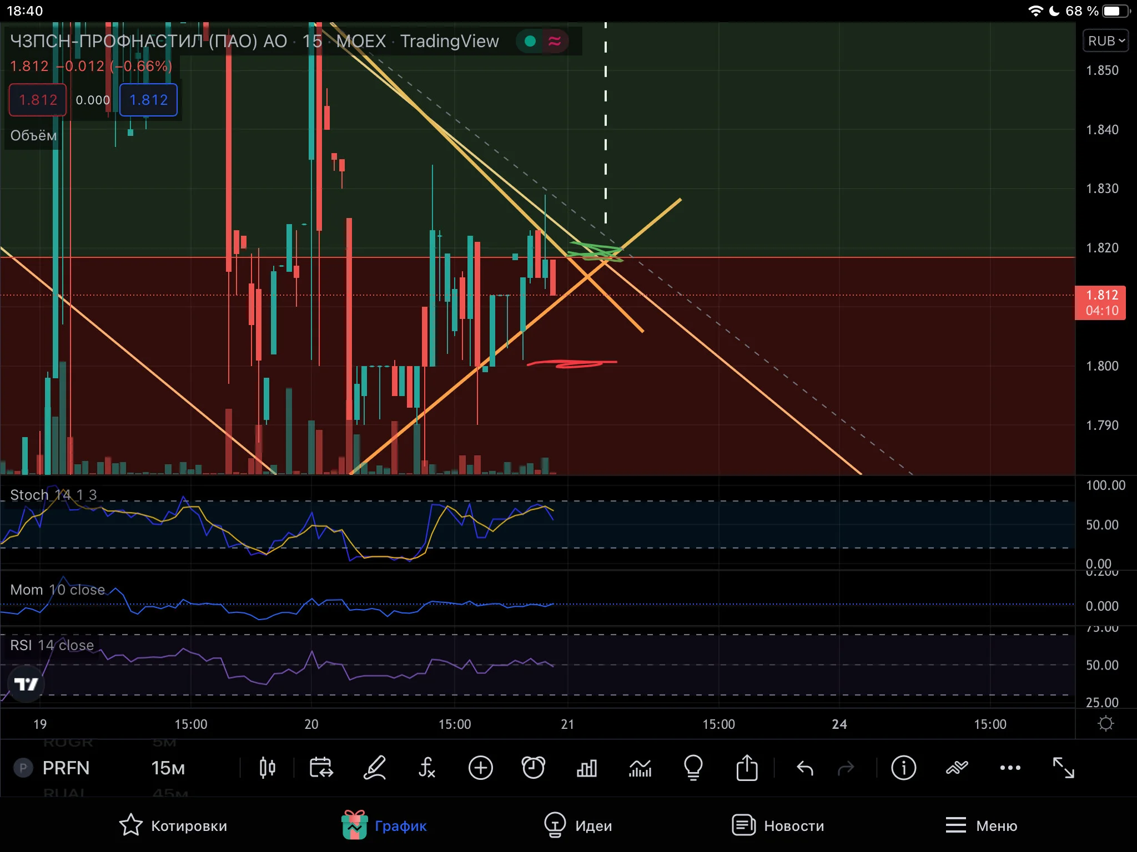This screenshot has height=852, width=1137.
Task: Select the RSI 14 close indicator label
Action: tap(52, 645)
